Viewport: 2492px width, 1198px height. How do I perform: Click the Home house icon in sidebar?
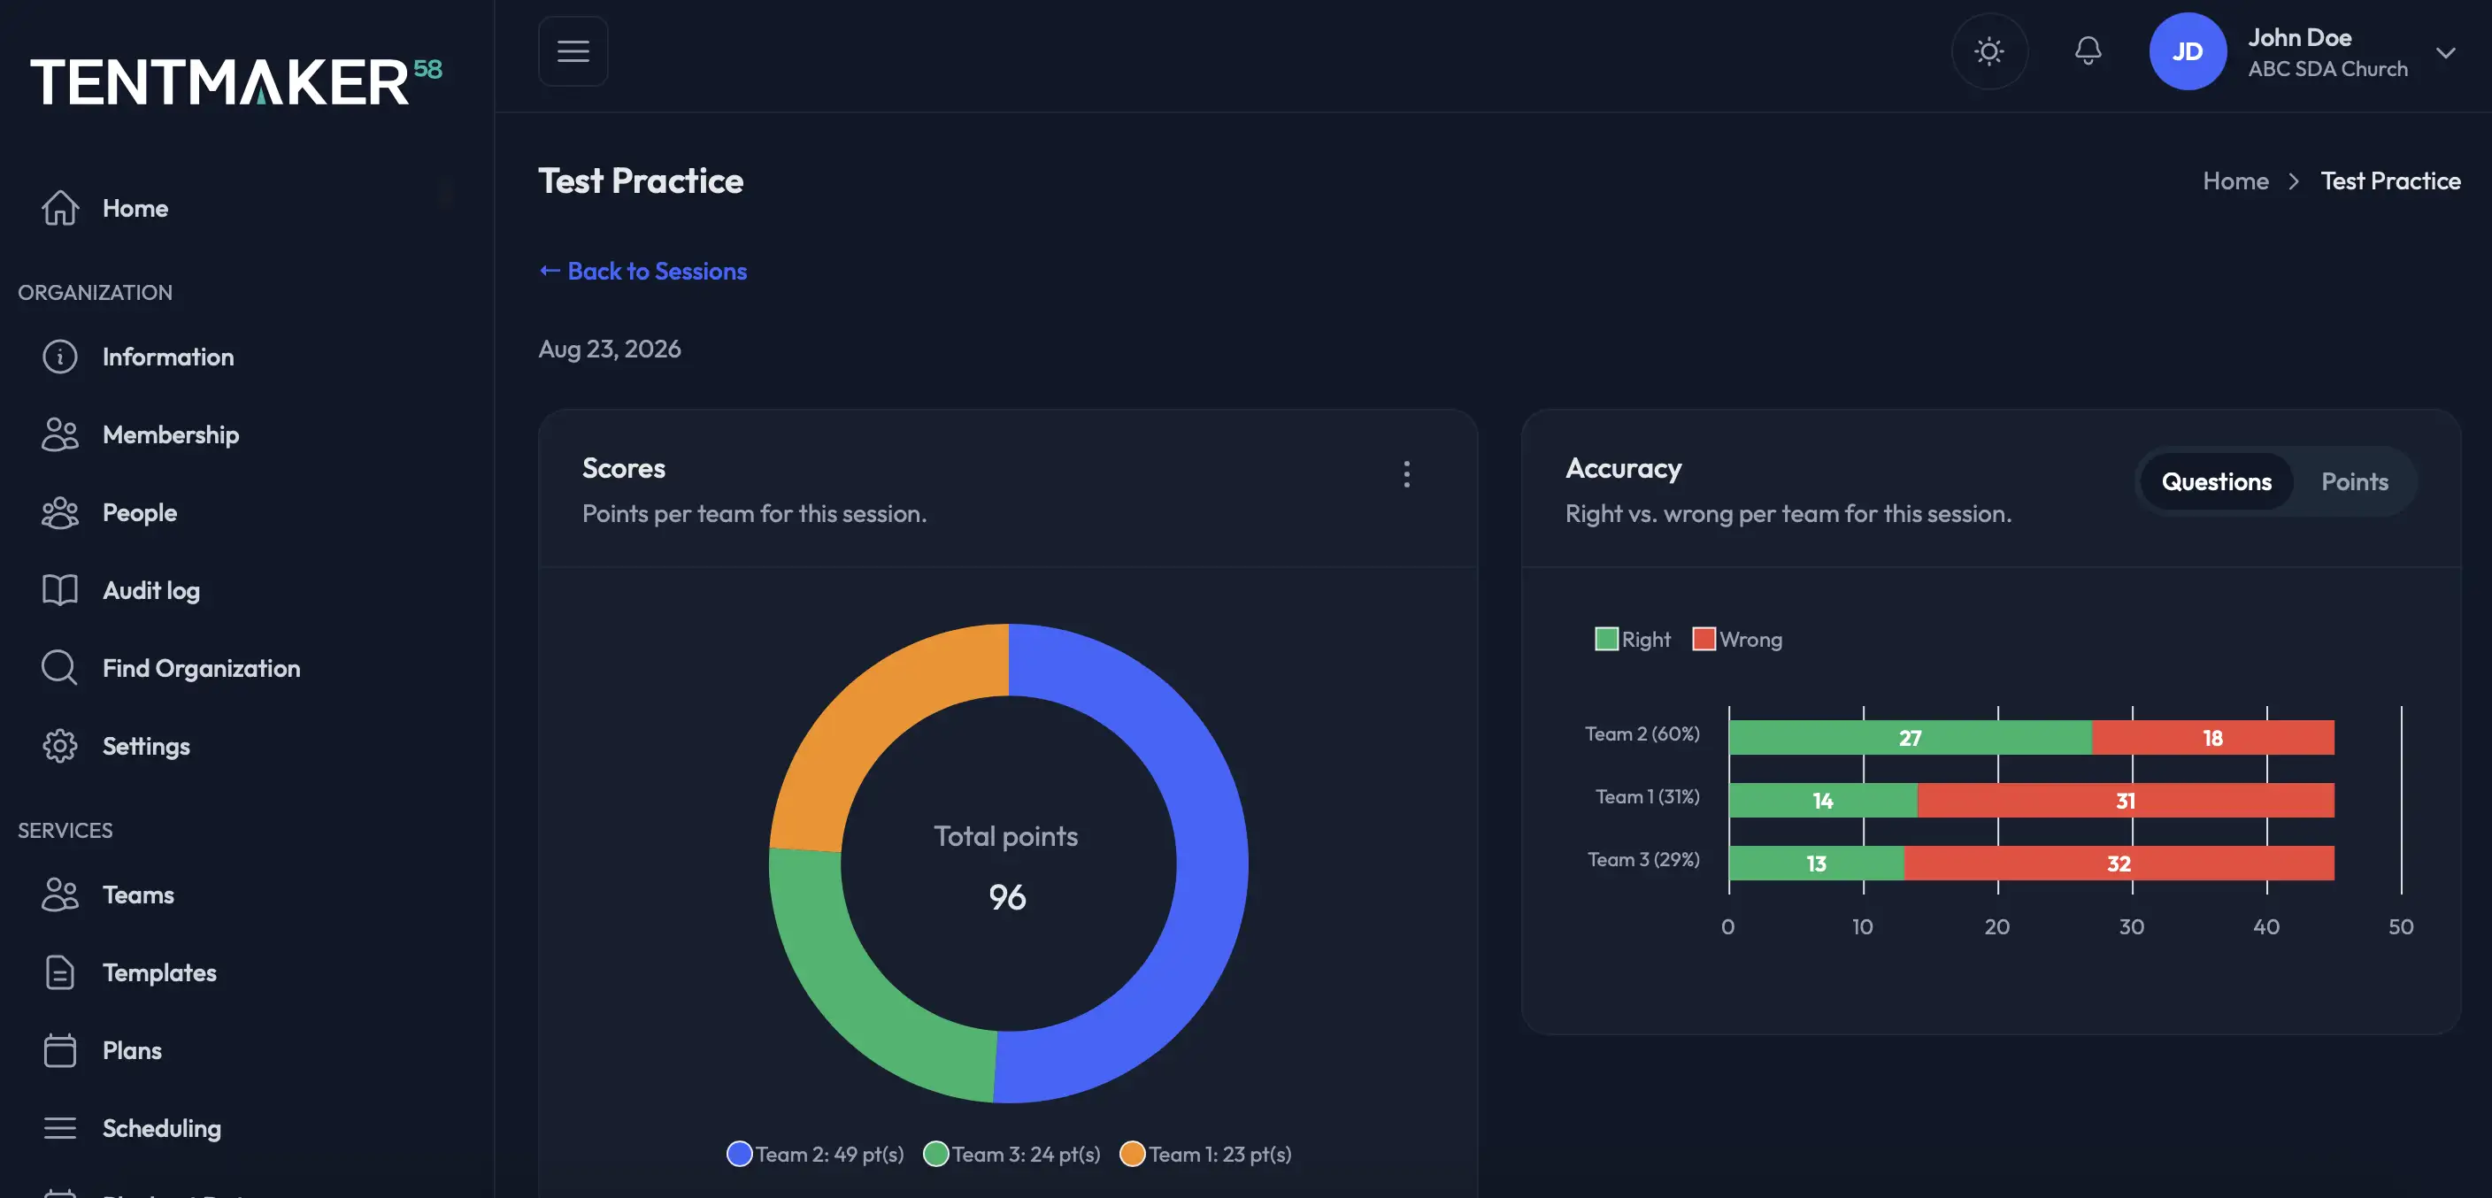(60, 208)
